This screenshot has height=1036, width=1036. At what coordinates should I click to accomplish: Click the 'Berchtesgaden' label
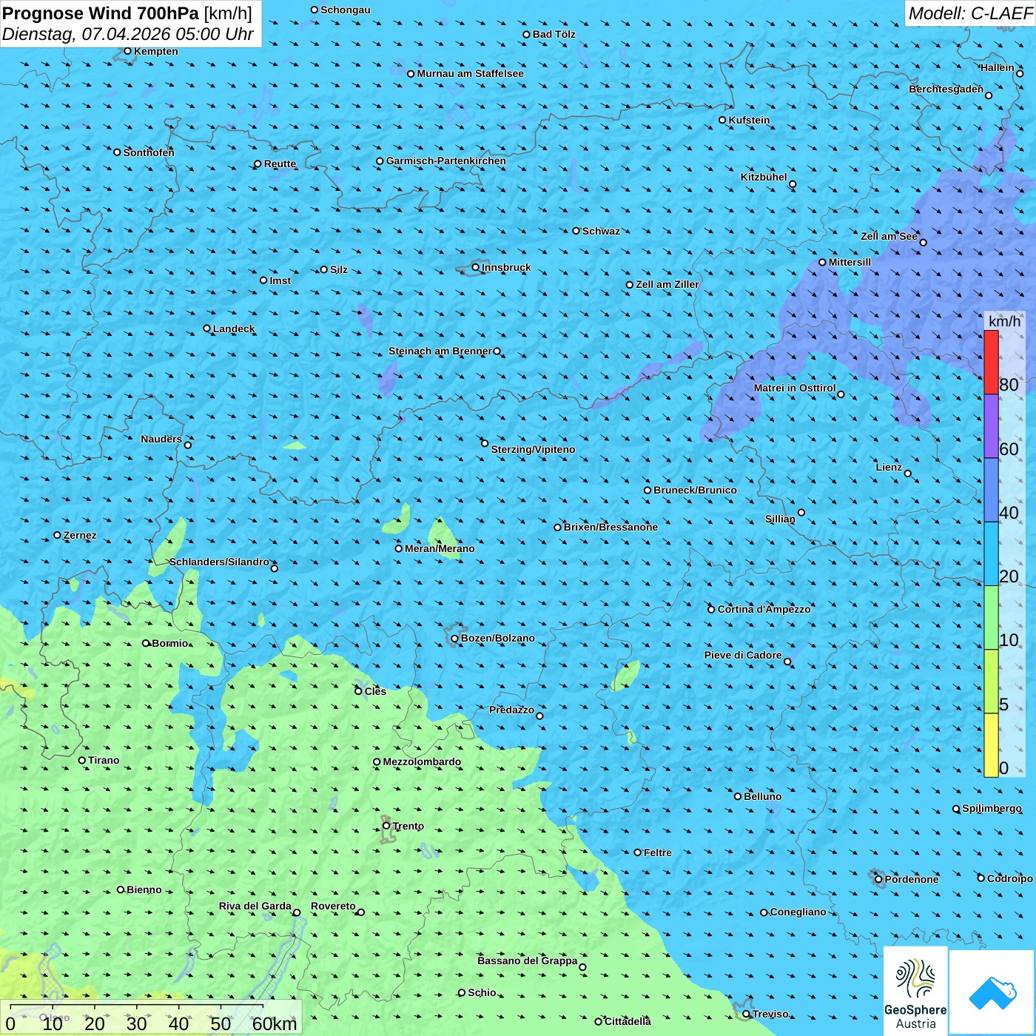[x=946, y=89]
